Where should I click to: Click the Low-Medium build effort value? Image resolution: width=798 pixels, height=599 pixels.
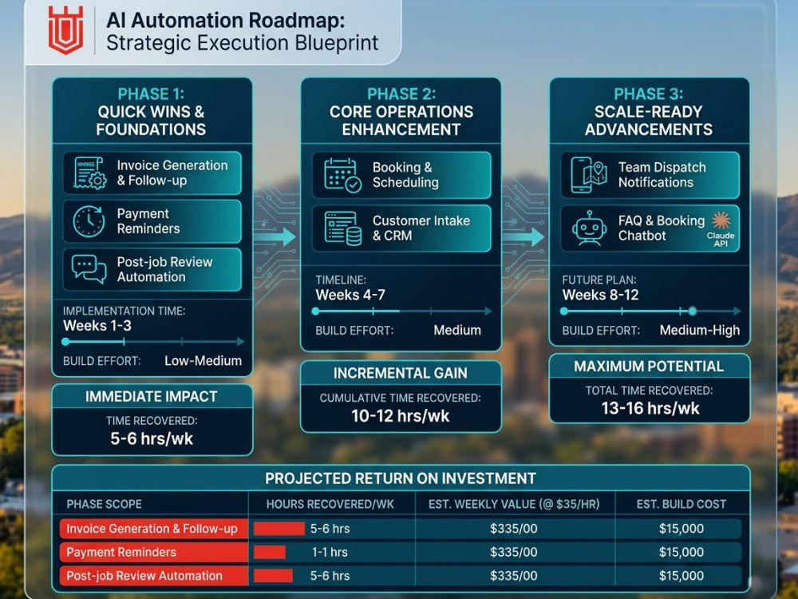click(203, 361)
